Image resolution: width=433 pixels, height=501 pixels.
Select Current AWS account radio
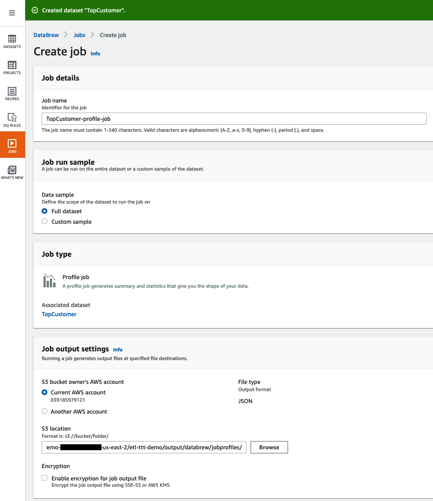pos(44,393)
